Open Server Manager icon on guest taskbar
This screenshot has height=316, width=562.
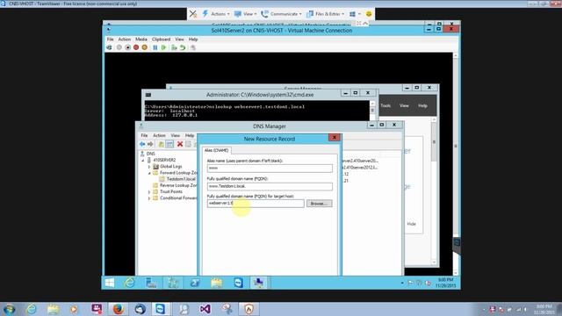[x=151, y=283]
